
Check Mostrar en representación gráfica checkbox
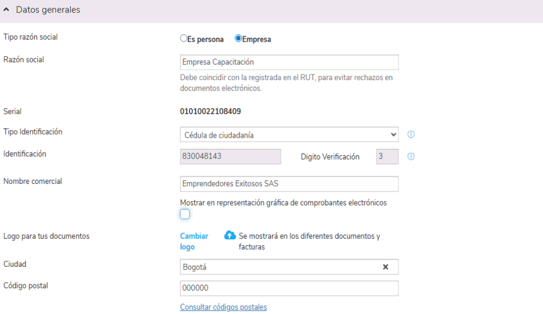(185, 215)
